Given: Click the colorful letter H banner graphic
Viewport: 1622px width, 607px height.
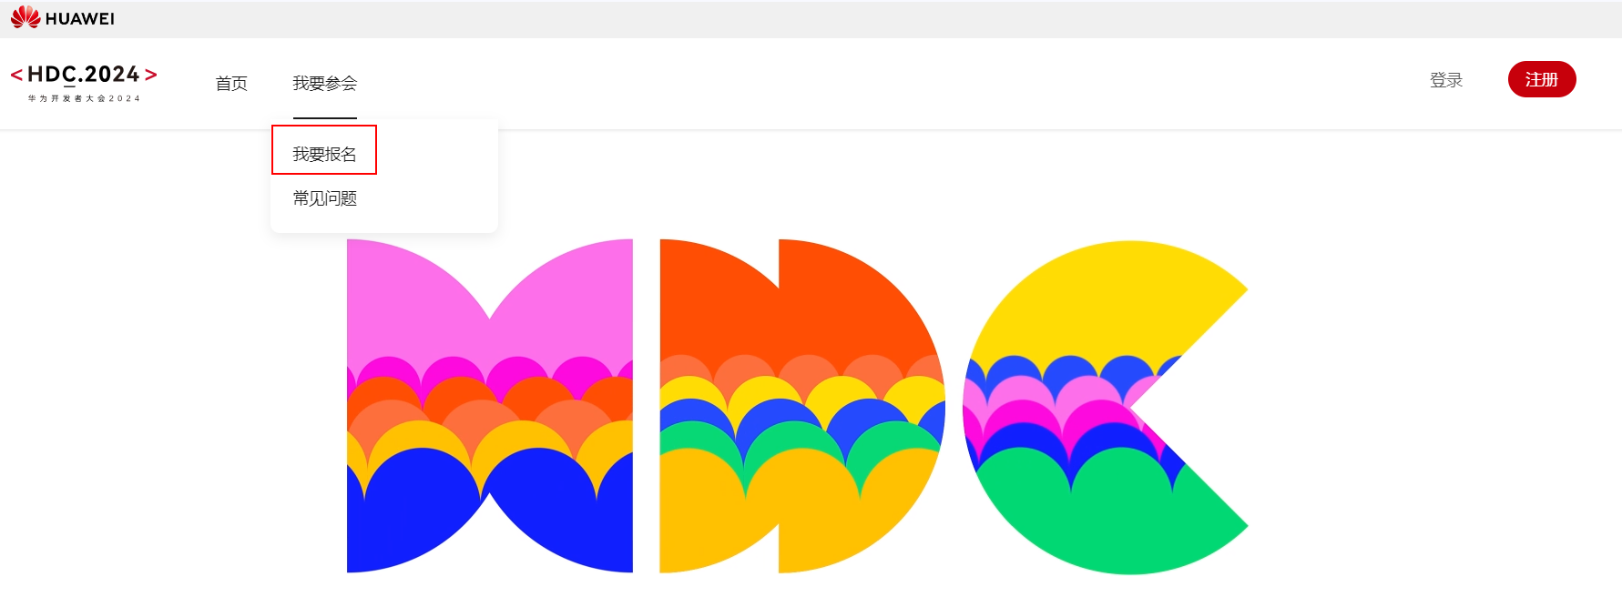Looking at the screenshot, I should [490, 406].
